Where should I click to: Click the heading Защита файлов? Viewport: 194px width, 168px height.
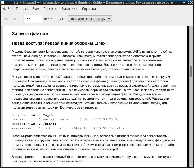click(30, 34)
